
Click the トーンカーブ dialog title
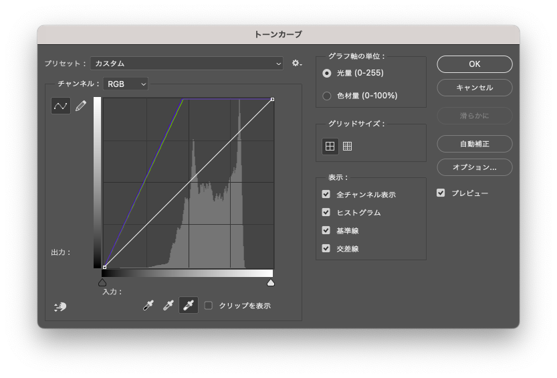[x=278, y=35]
